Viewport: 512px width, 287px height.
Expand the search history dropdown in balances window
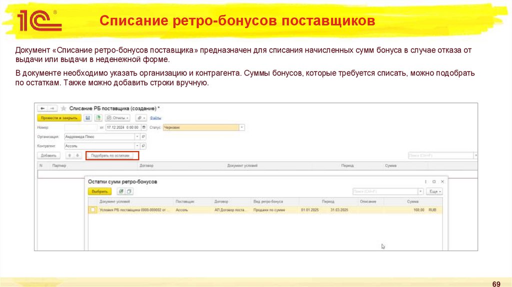point(420,191)
